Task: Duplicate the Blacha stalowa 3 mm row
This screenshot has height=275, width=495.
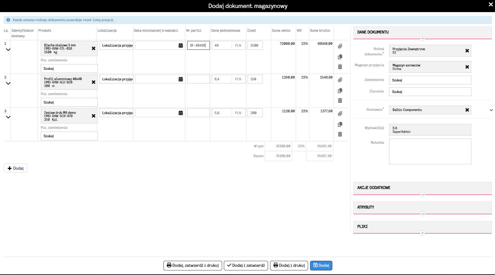Action: pos(340,57)
